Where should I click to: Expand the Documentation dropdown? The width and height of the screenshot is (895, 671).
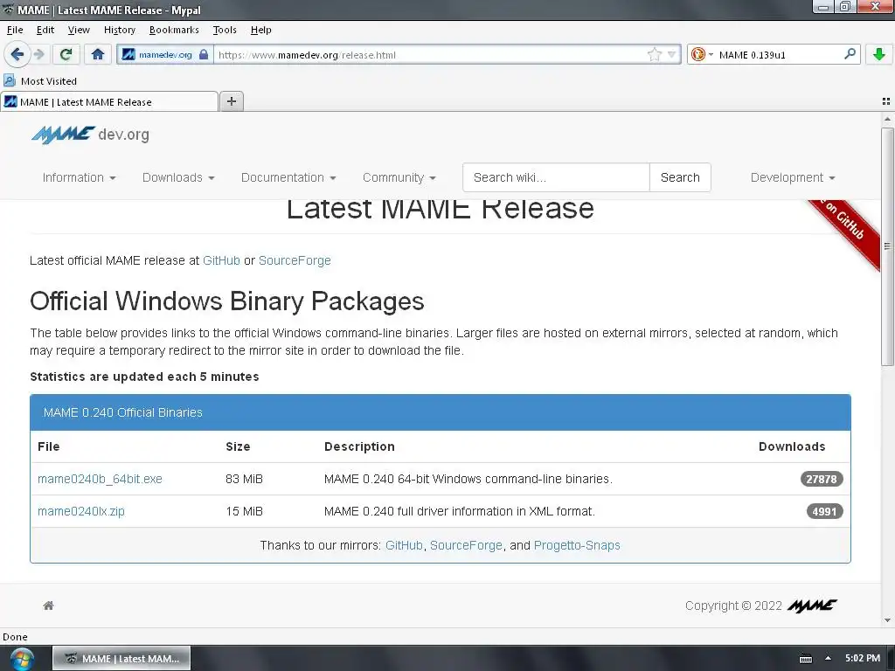[288, 177]
